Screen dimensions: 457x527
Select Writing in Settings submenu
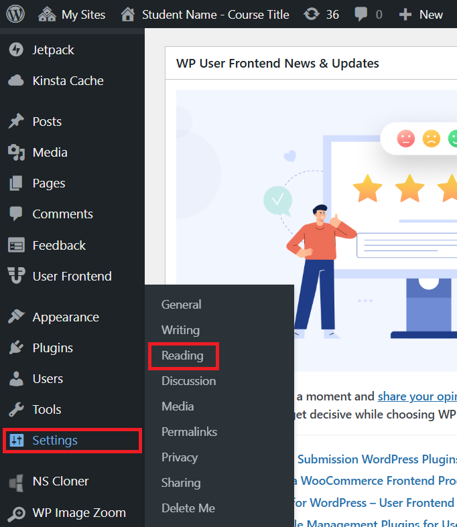tap(180, 330)
